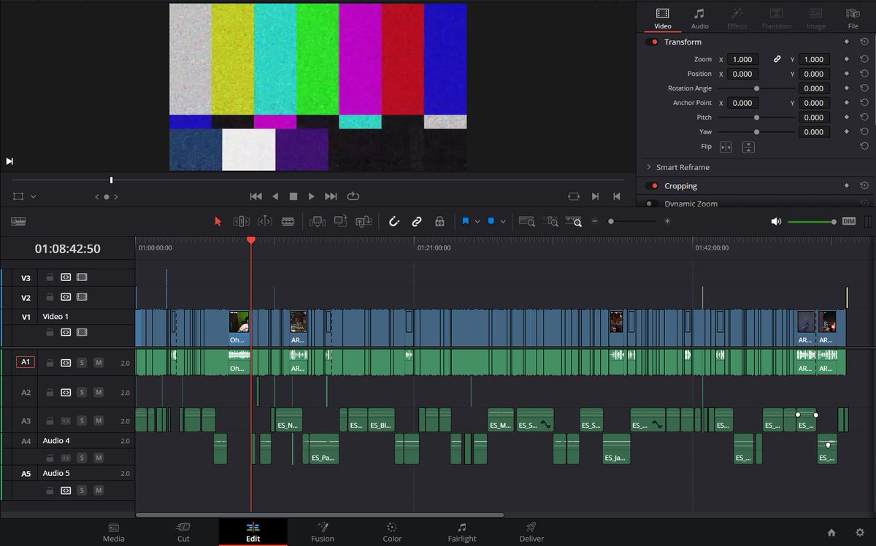Go to first frame in viewer

[255, 196]
